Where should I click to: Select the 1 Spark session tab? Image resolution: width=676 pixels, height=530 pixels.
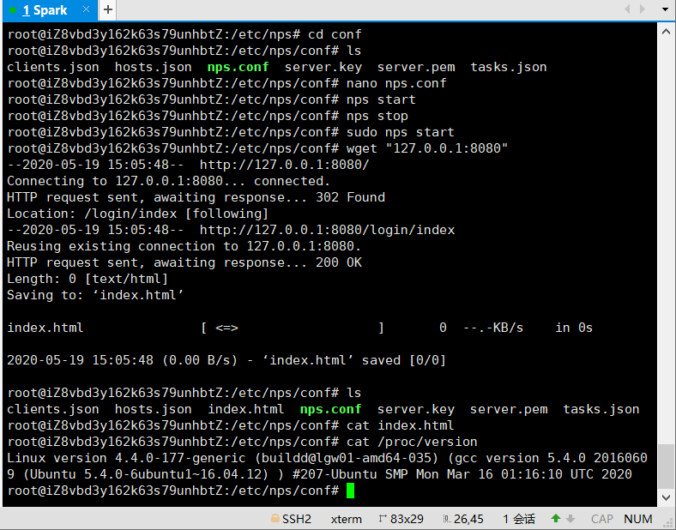tap(50, 10)
